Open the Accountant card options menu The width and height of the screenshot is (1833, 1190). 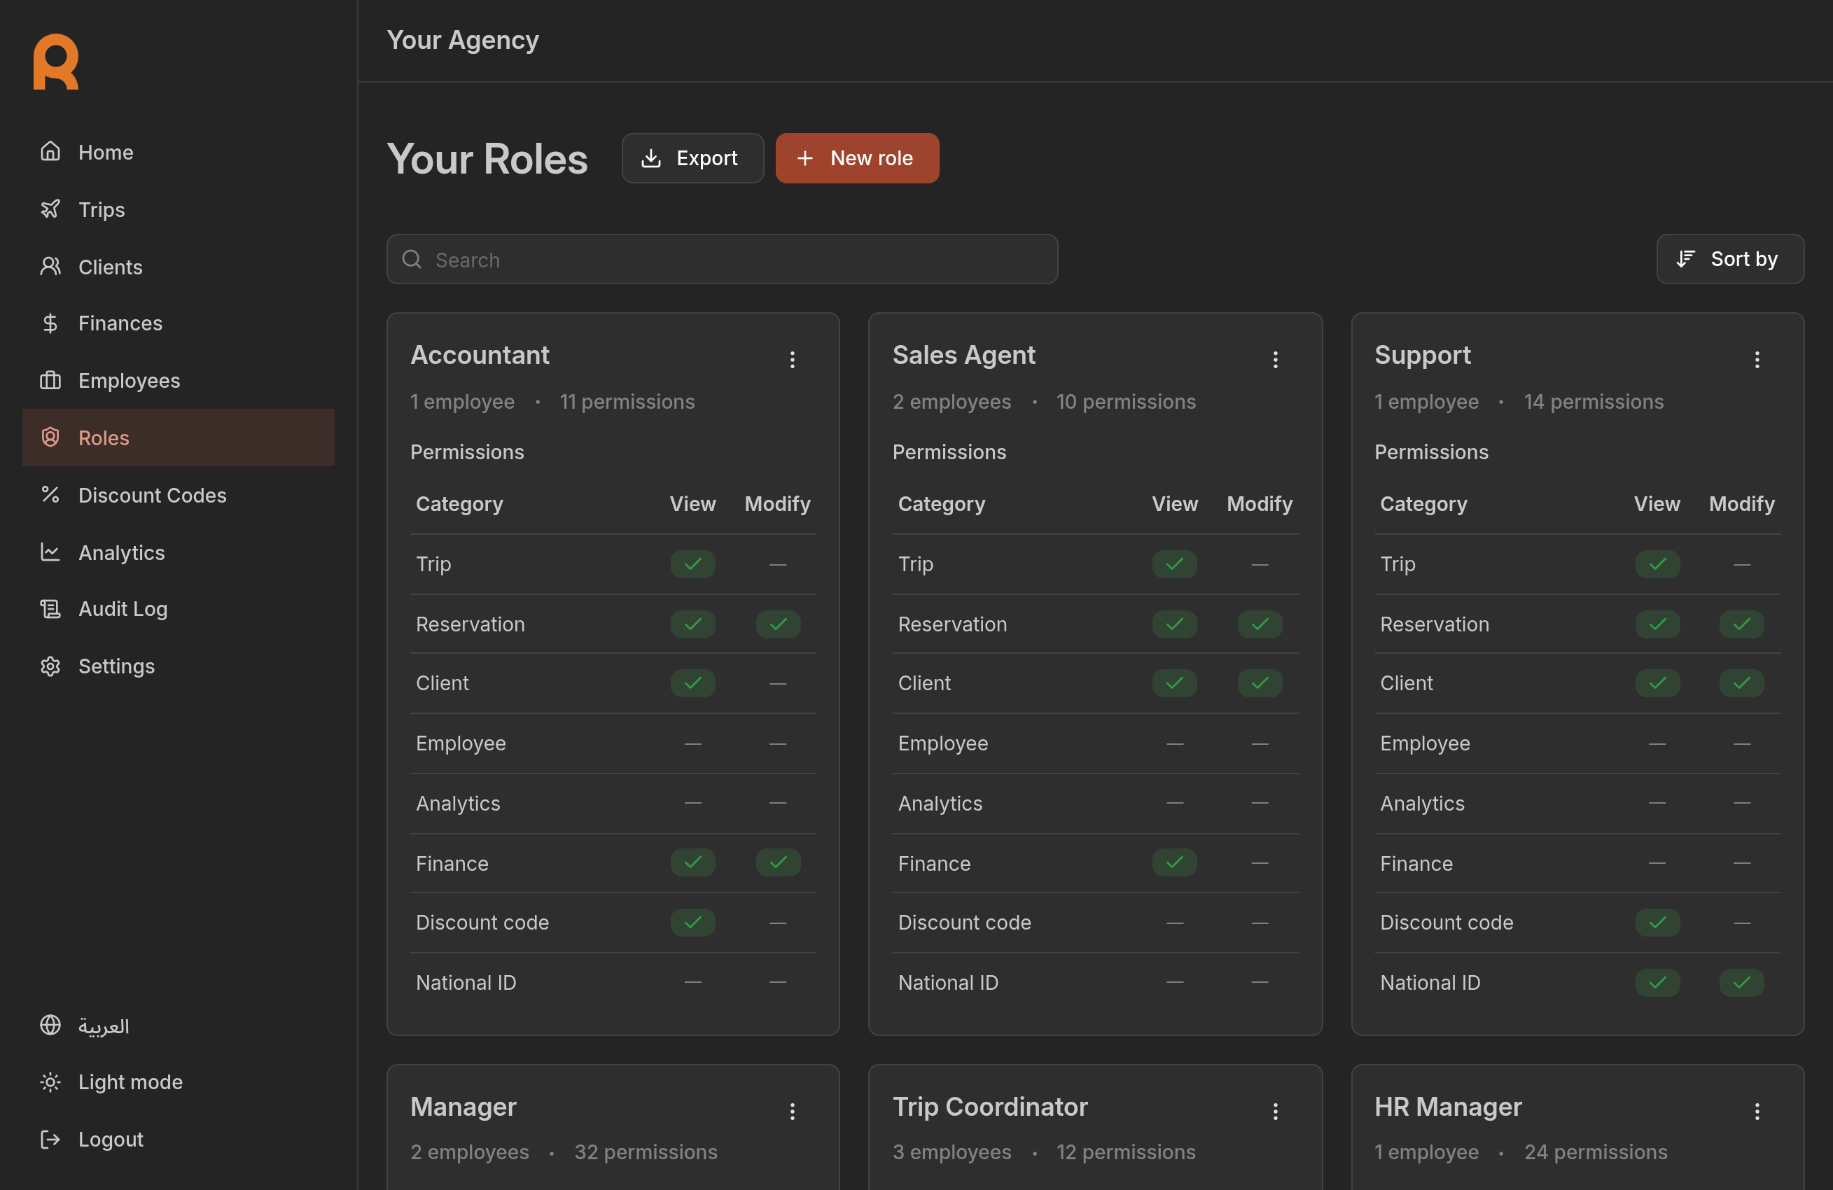792,359
